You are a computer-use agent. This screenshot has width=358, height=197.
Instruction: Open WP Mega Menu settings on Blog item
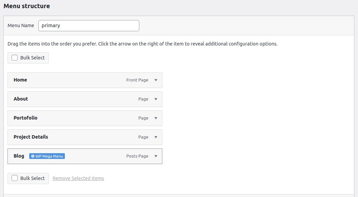[x=47, y=156]
